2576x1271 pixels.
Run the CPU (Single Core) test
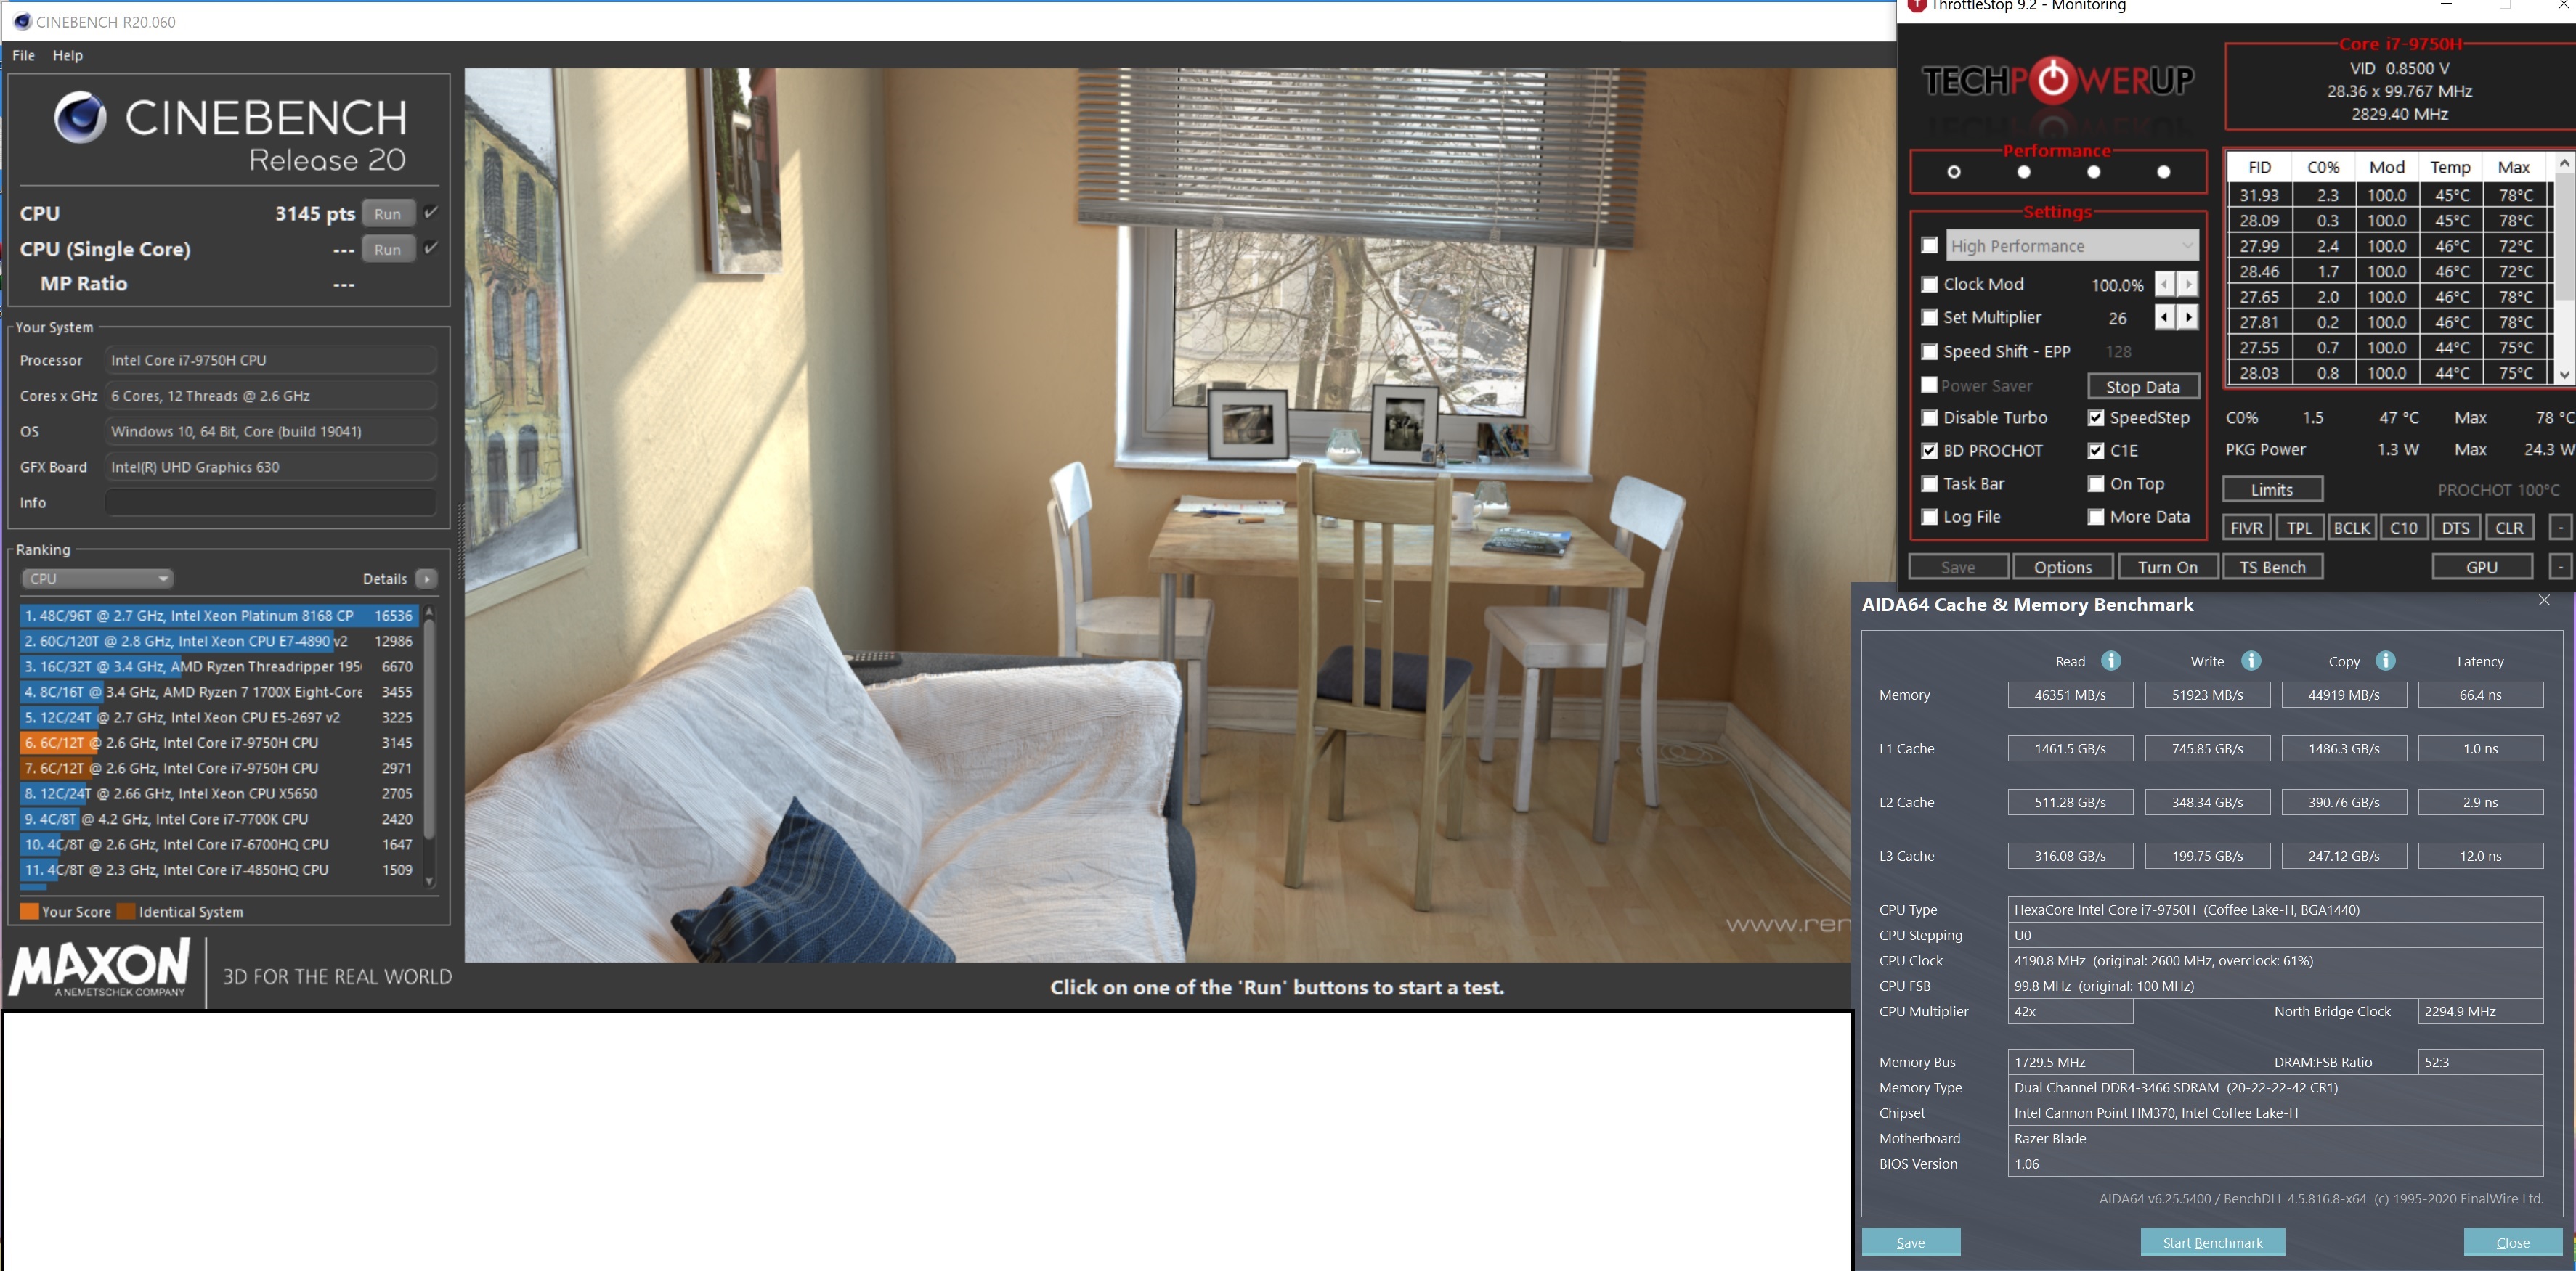pyautogui.click(x=388, y=249)
